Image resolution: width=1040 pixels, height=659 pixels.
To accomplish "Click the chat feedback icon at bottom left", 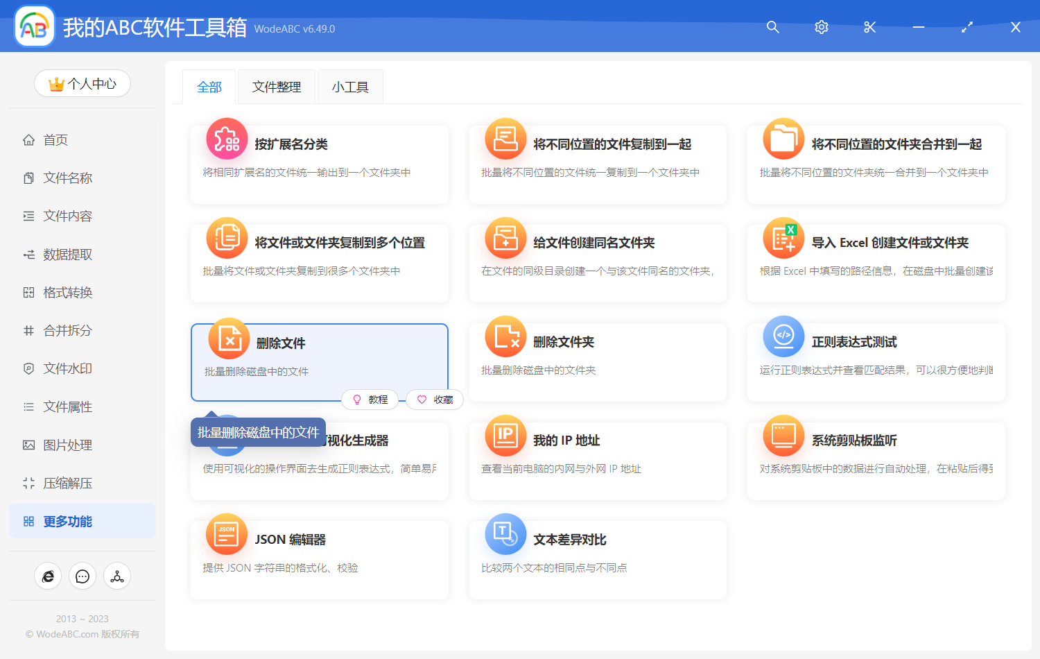I will tap(82, 576).
